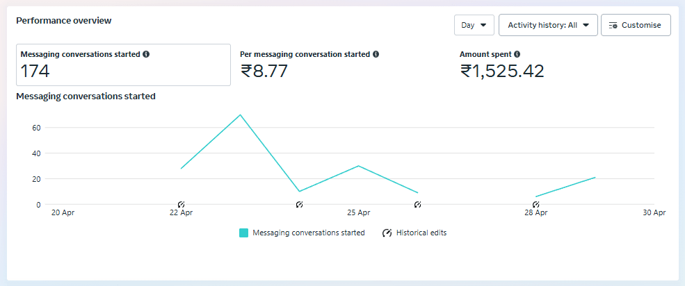Click info icon beside Per messaging conversation started
This screenshot has width=685, height=286.
click(376, 54)
